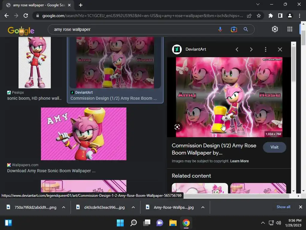This screenshot has height=230, width=306.
Task: Open downloaded d43cde9d3eac996 jpg file
Action: pyautogui.click(x=101, y=207)
